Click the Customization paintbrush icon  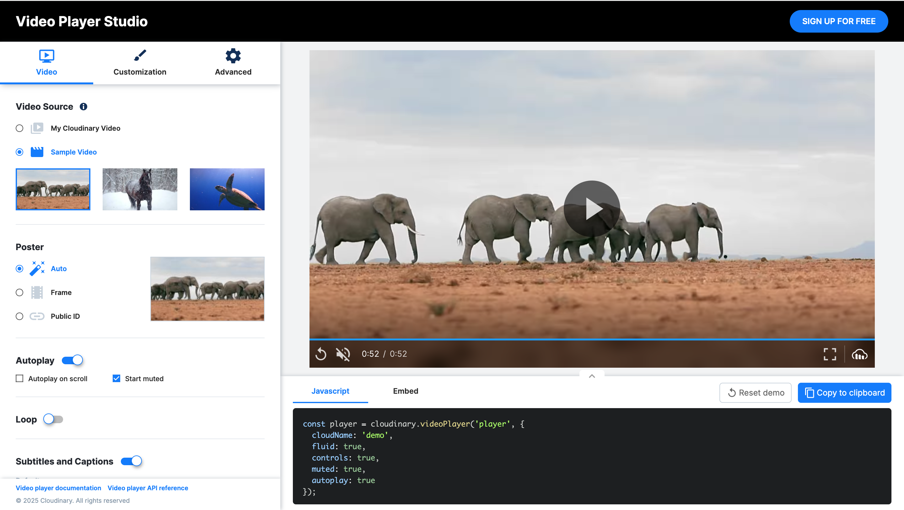[140, 56]
